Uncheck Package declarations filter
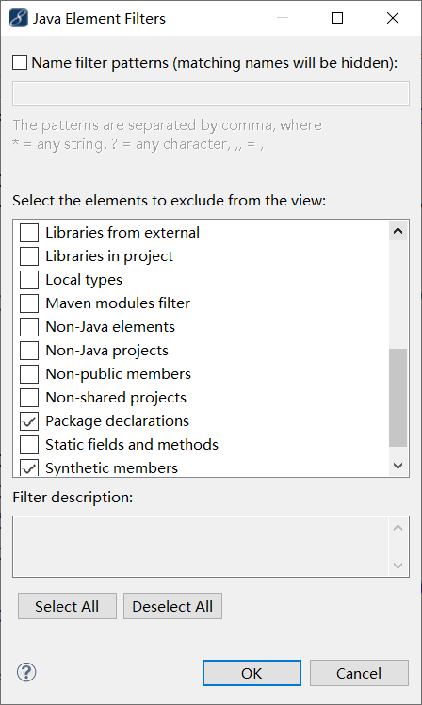422x705 pixels. [29, 421]
